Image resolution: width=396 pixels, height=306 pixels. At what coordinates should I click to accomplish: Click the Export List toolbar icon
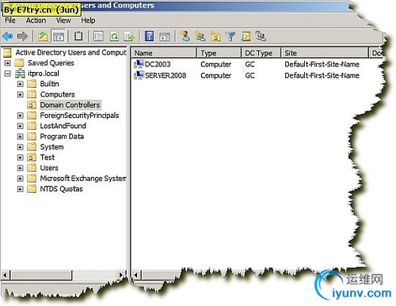(x=129, y=36)
